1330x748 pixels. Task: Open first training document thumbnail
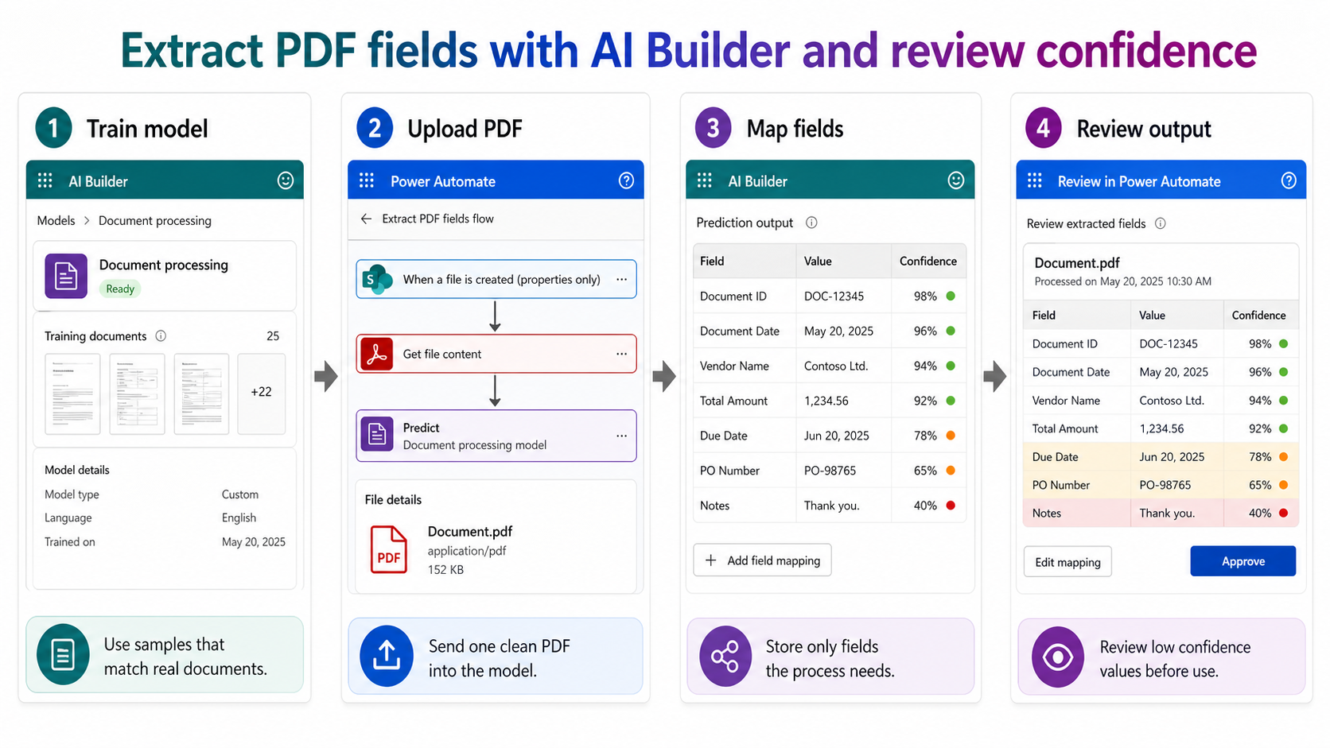(72, 393)
